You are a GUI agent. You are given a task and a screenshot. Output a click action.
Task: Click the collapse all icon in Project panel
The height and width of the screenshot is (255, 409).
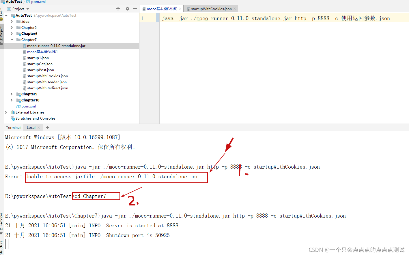pyautogui.click(x=118, y=9)
